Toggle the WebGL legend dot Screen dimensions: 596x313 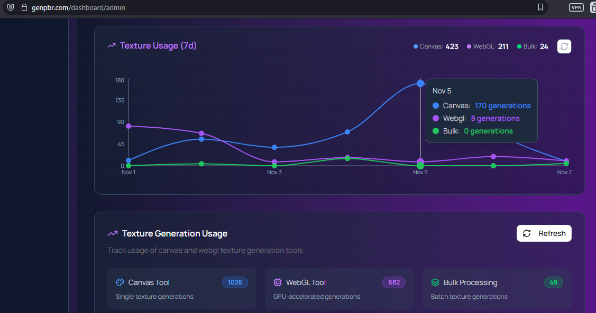click(x=469, y=46)
